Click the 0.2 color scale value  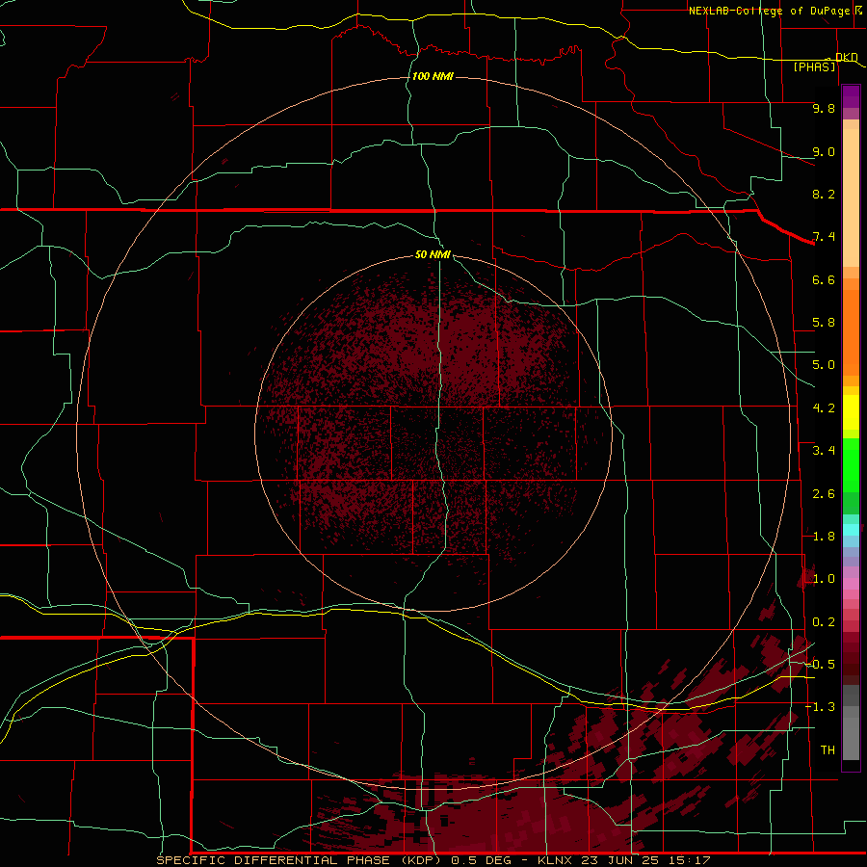(824, 622)
